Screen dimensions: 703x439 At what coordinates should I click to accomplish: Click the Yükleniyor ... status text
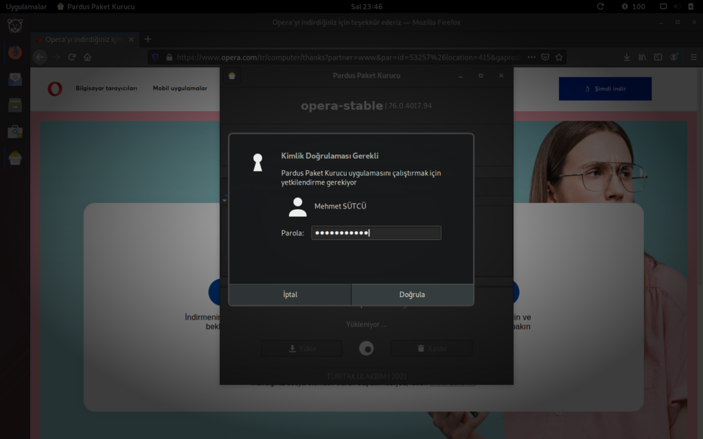coord(367,324)
